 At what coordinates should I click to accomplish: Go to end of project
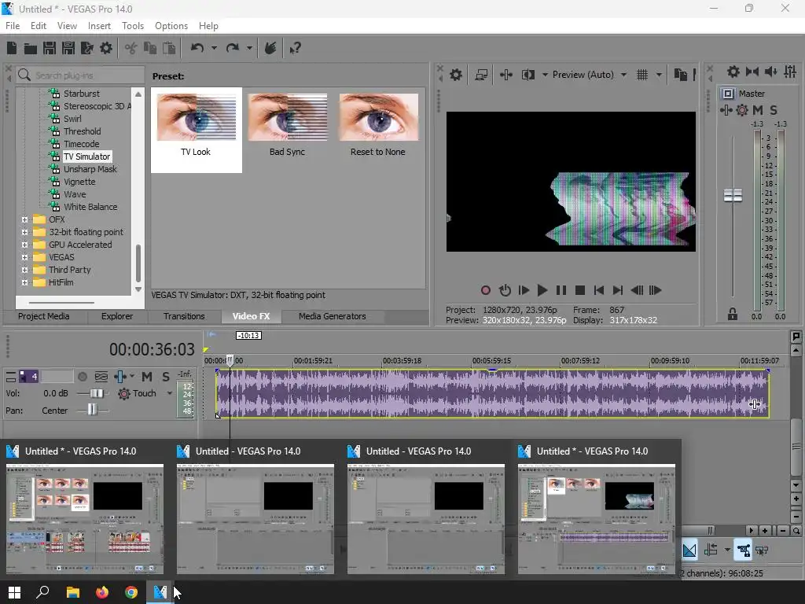point(618,290)
